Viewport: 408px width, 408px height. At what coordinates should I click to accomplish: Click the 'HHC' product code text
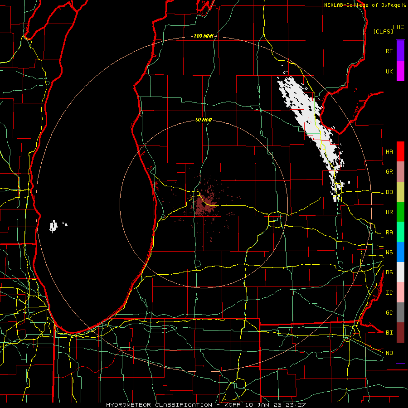(x=398, y=27)
